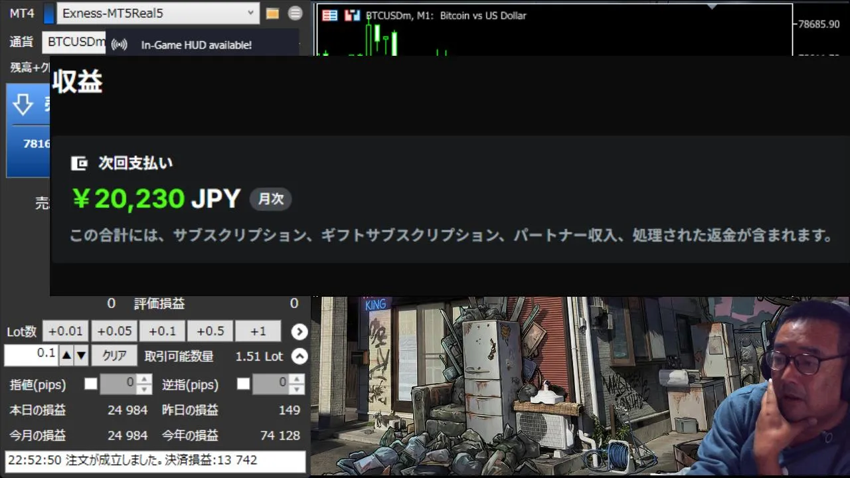This screenshot has width=850, height=478.
Task: Open the Exness-MT5Real5 account dropdown
Action: tap(158, 13)
